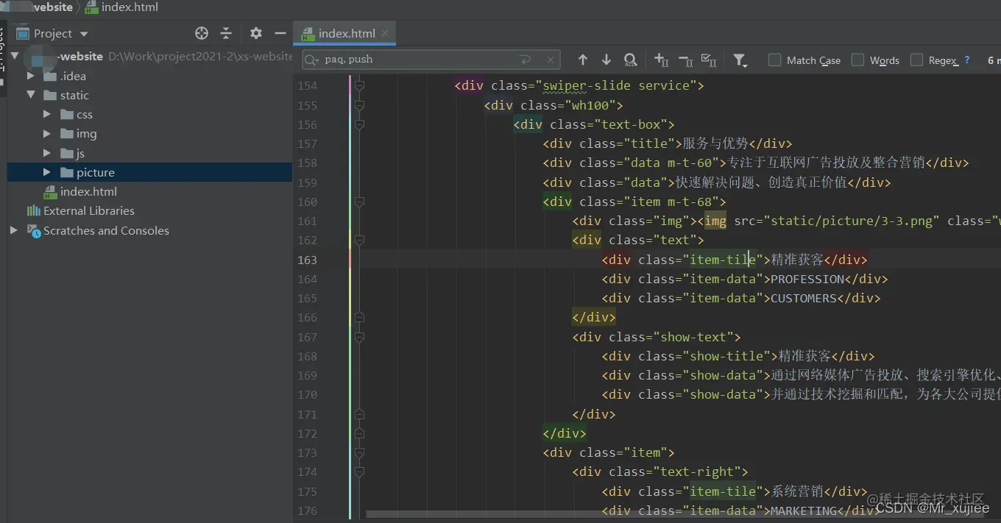The image size is (1001, 523).
Task: Click the fold marker on line 154
Action: [x=359, y=86]
